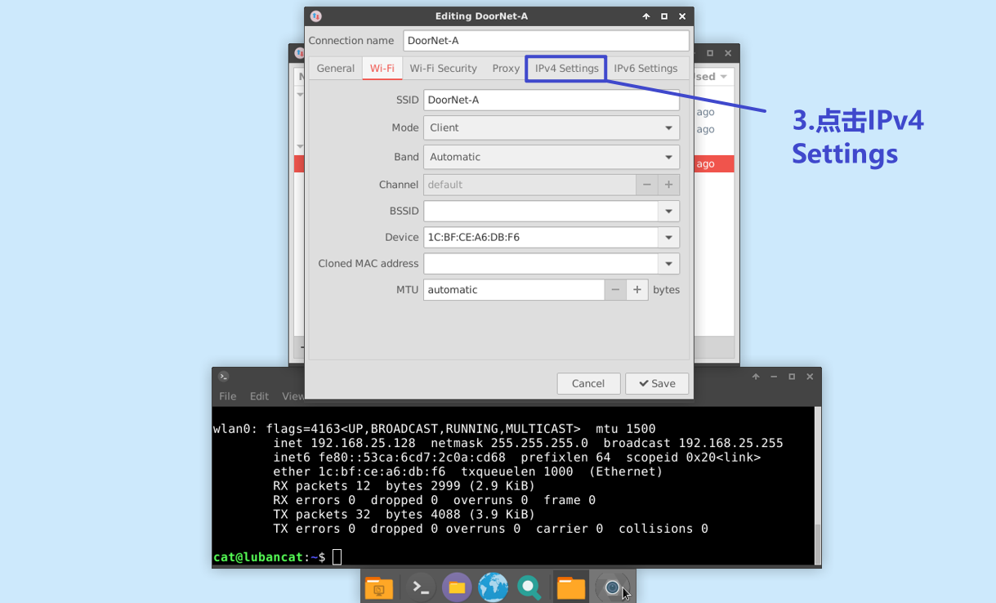Open the remote display folder icon in taskbar

[379, 587]
